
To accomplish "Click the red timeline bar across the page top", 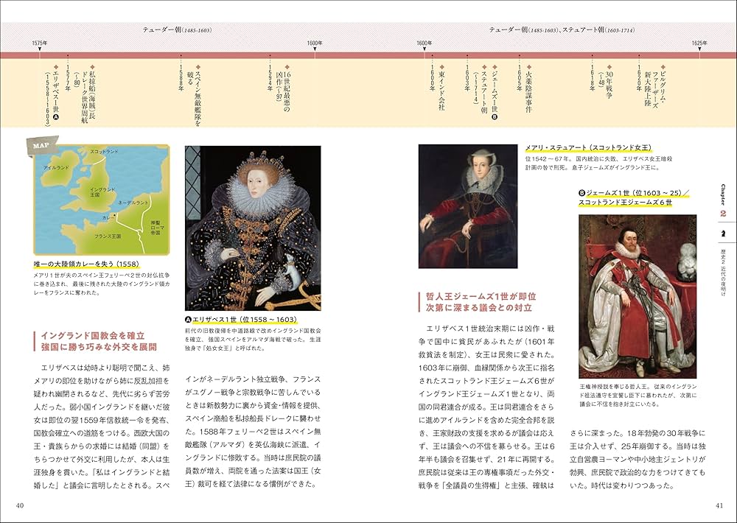I will 368,53.
